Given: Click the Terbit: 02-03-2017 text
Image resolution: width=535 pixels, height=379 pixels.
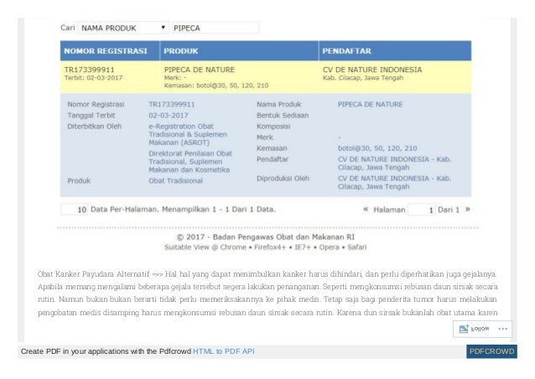Looking at the screenshot, I should (x=93, y=78).
